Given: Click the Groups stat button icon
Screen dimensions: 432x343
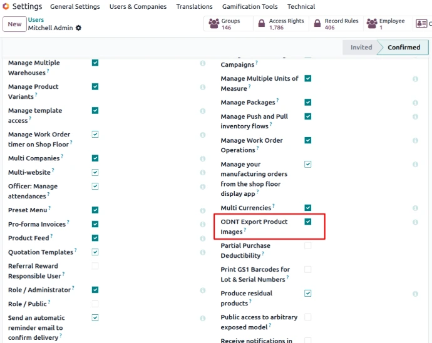Looking at the screenshot, I should [x=213, y=24].
